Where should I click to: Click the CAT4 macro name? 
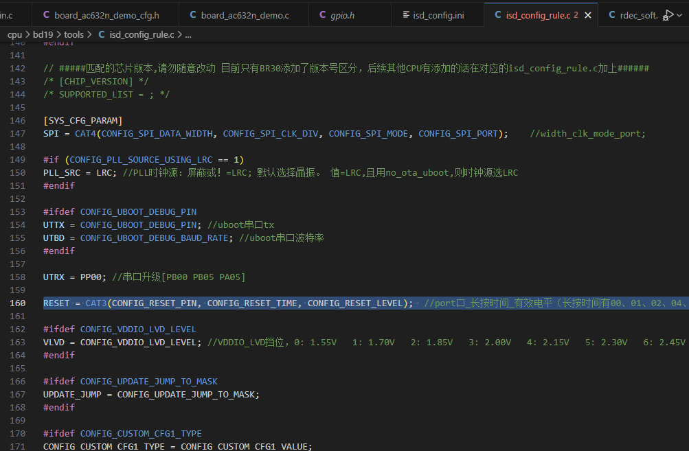tap(85, 133)
